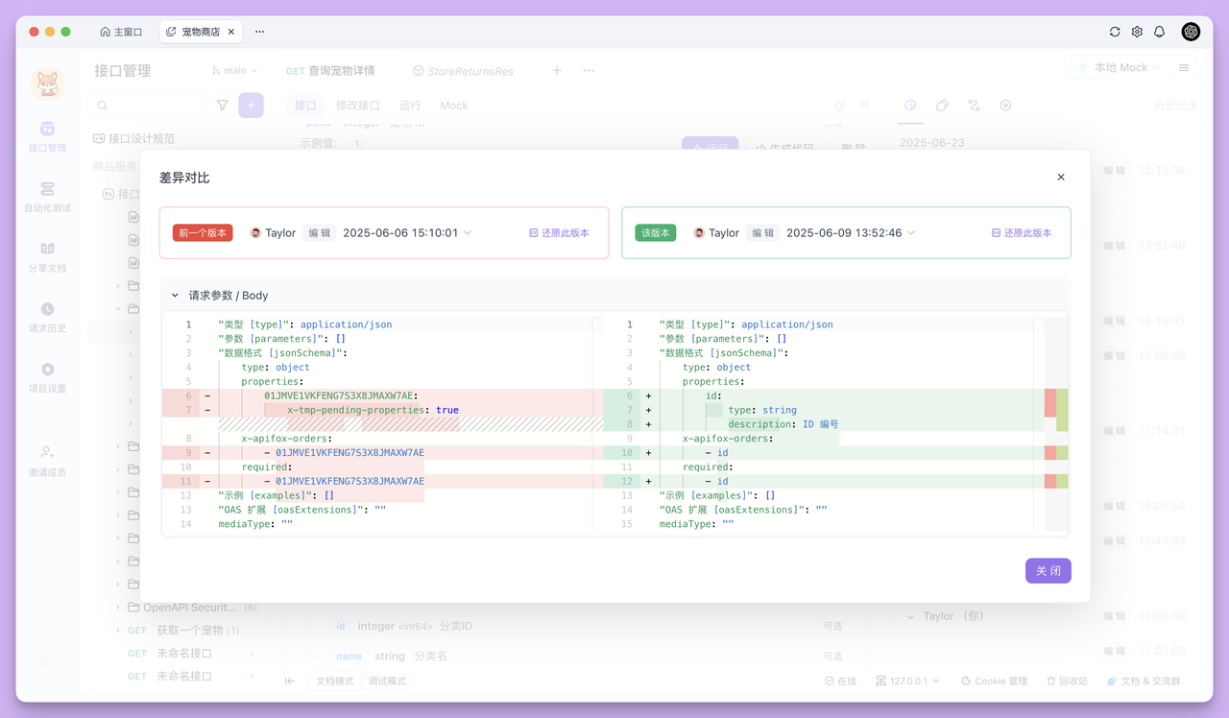1229x718 pixels.
Task: Open the user avatar menu
Action: pyautogui.click(x=1191, y=32)
